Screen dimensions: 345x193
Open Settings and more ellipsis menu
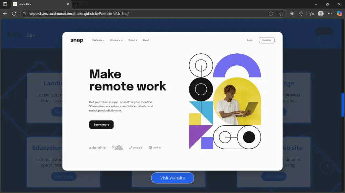point(329,14)
